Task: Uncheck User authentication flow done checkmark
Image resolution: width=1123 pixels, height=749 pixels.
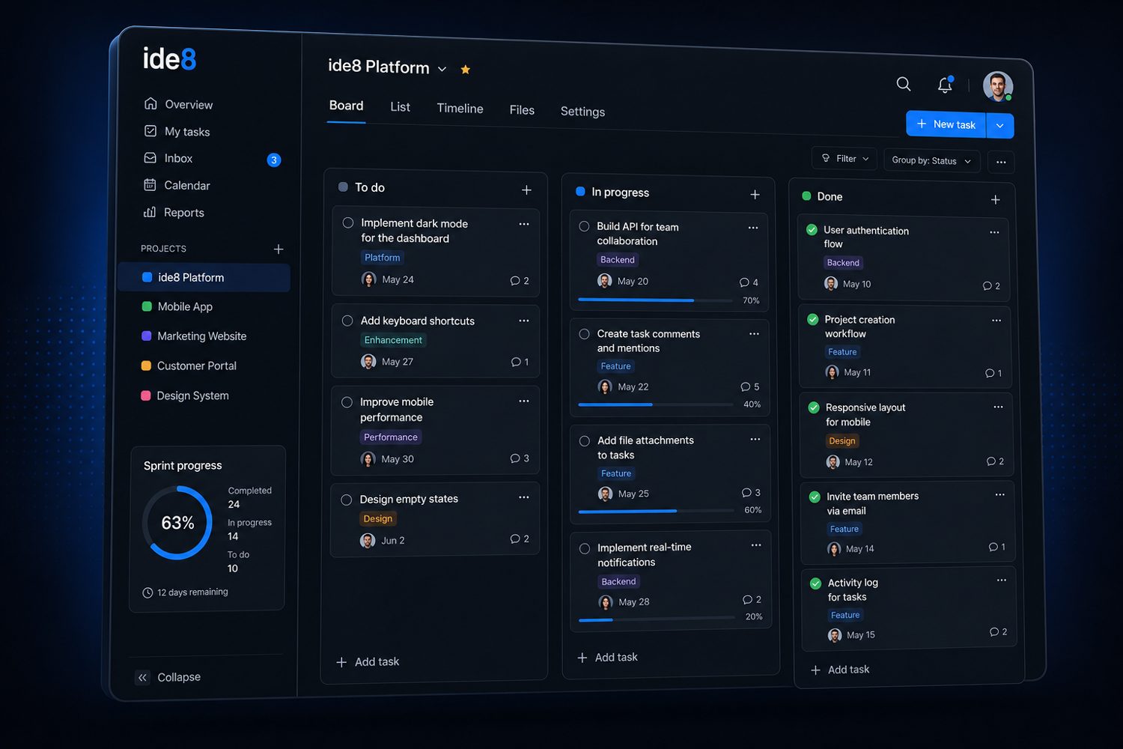Action: (x=812, y=230)
